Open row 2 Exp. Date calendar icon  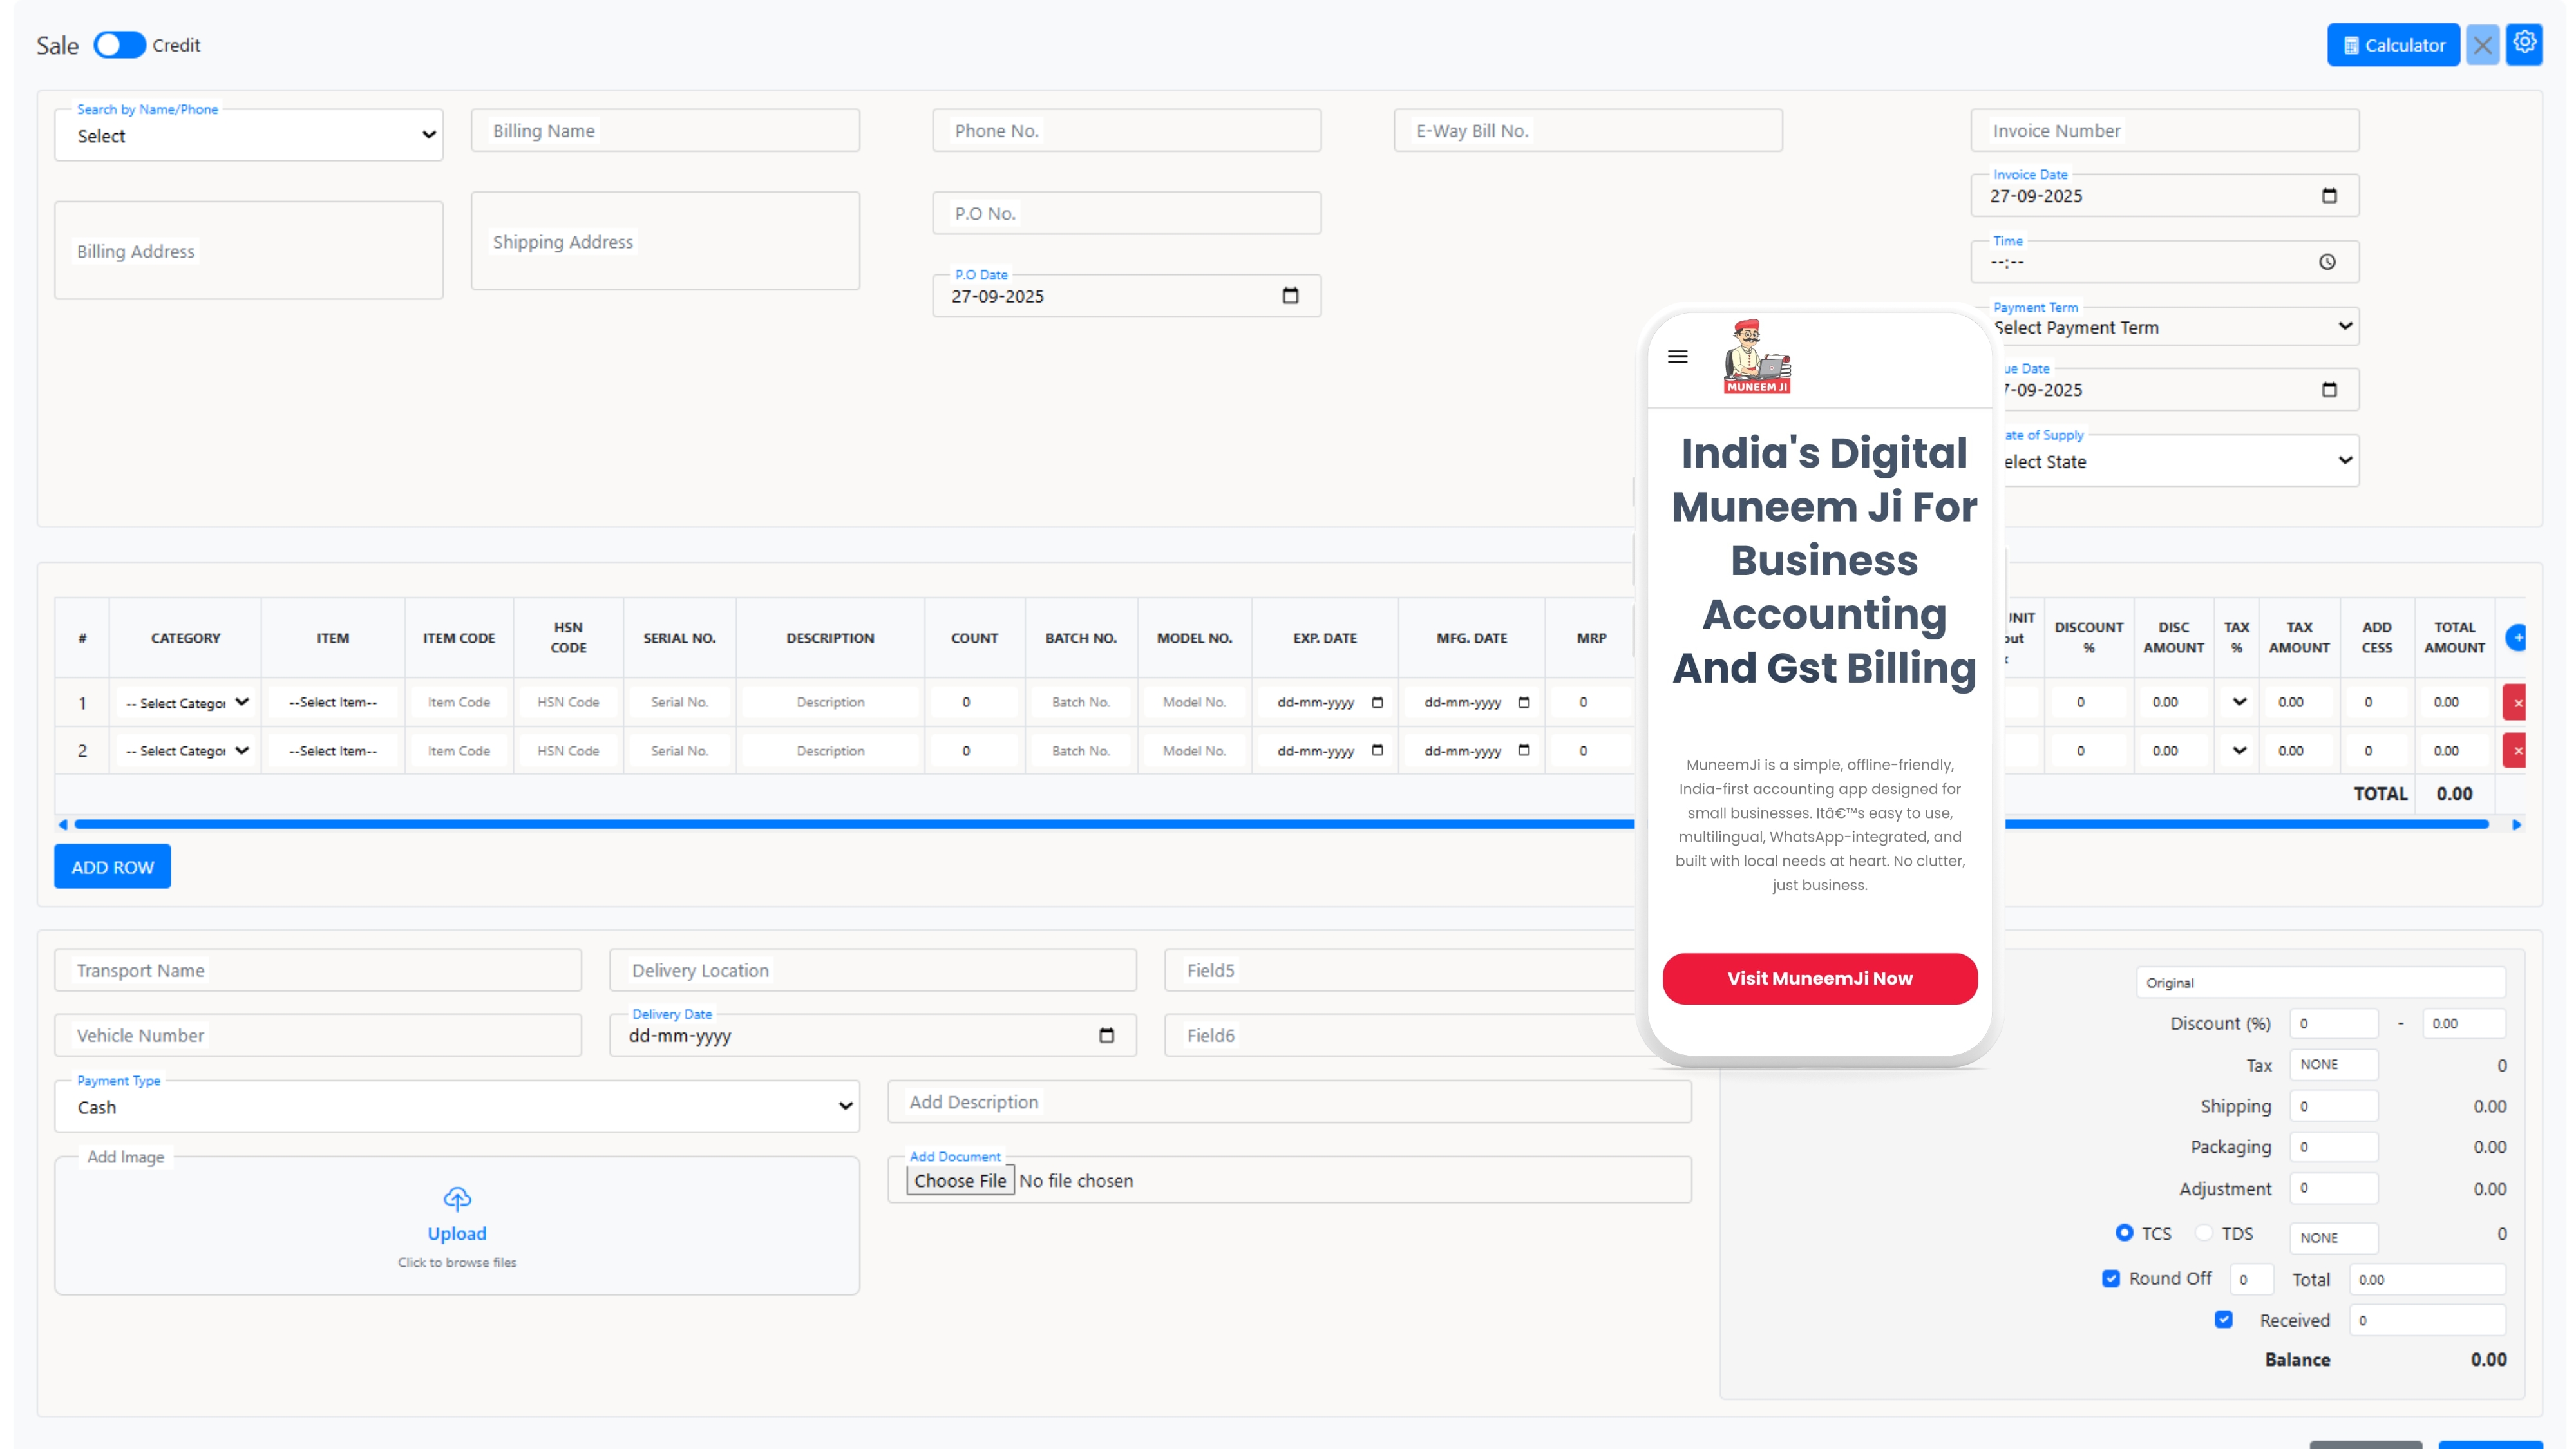(x=1377, y=750)
